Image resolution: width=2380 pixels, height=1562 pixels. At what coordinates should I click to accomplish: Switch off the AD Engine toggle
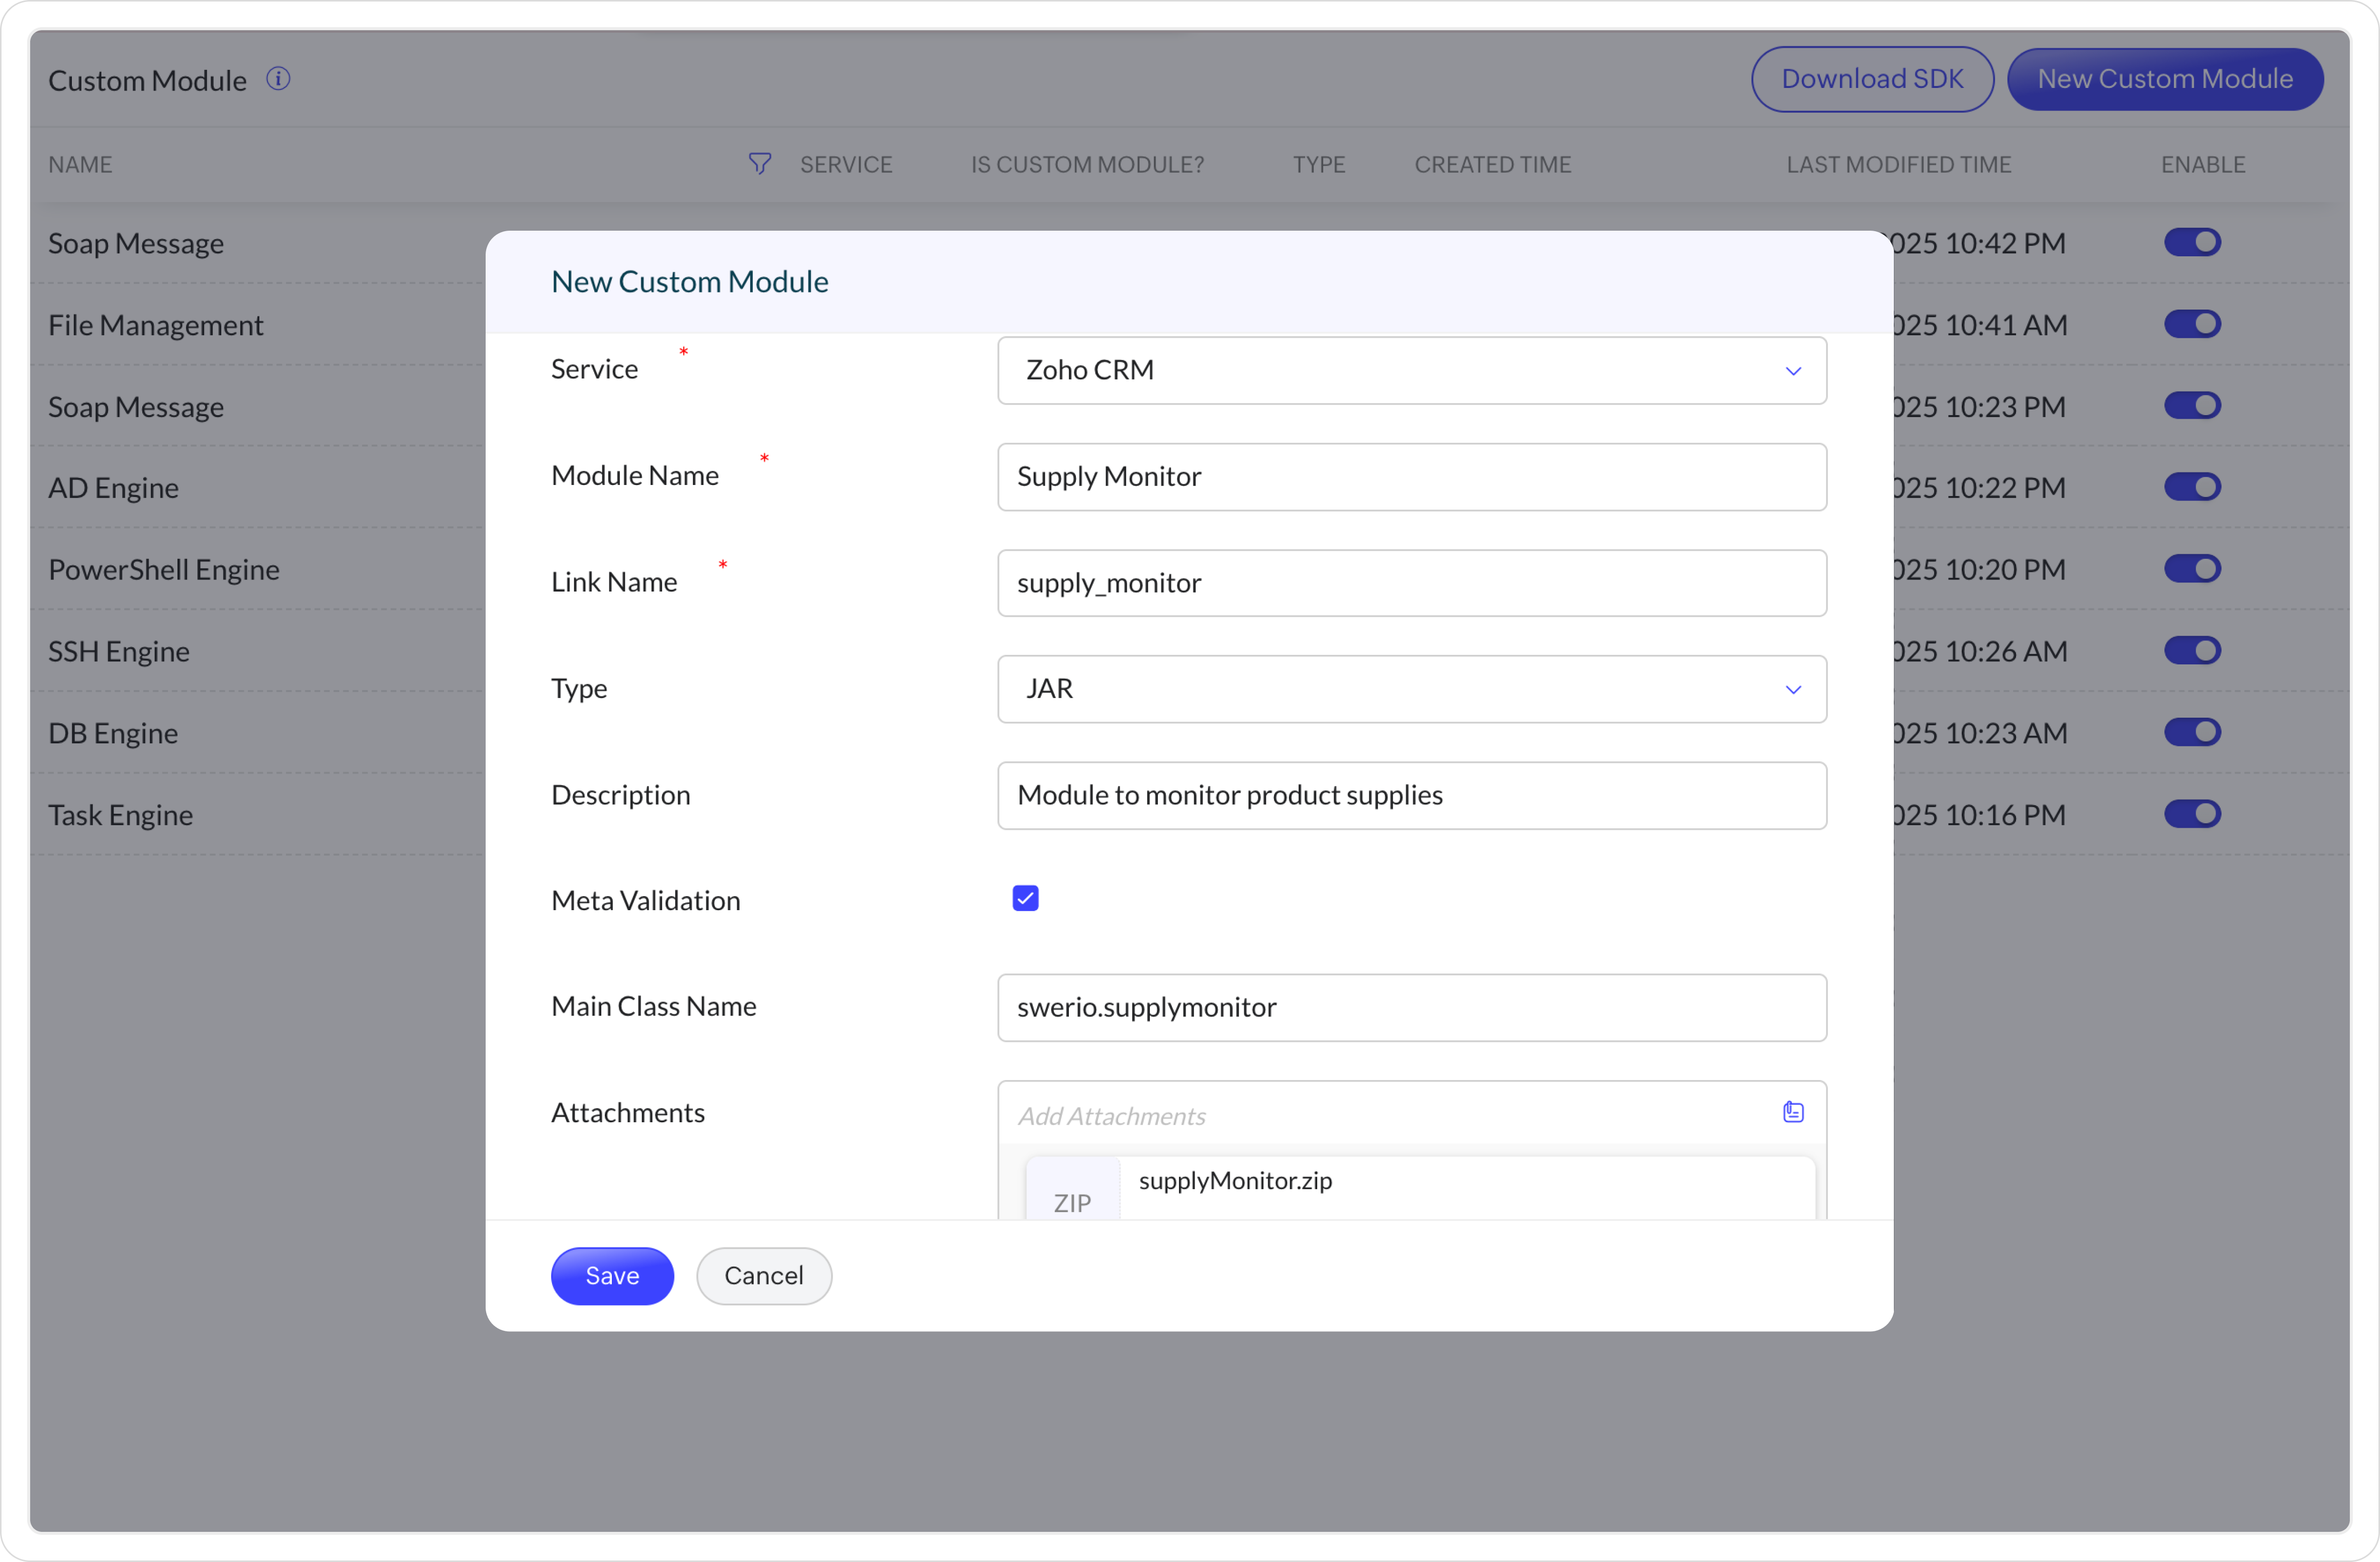point(2192,486)
